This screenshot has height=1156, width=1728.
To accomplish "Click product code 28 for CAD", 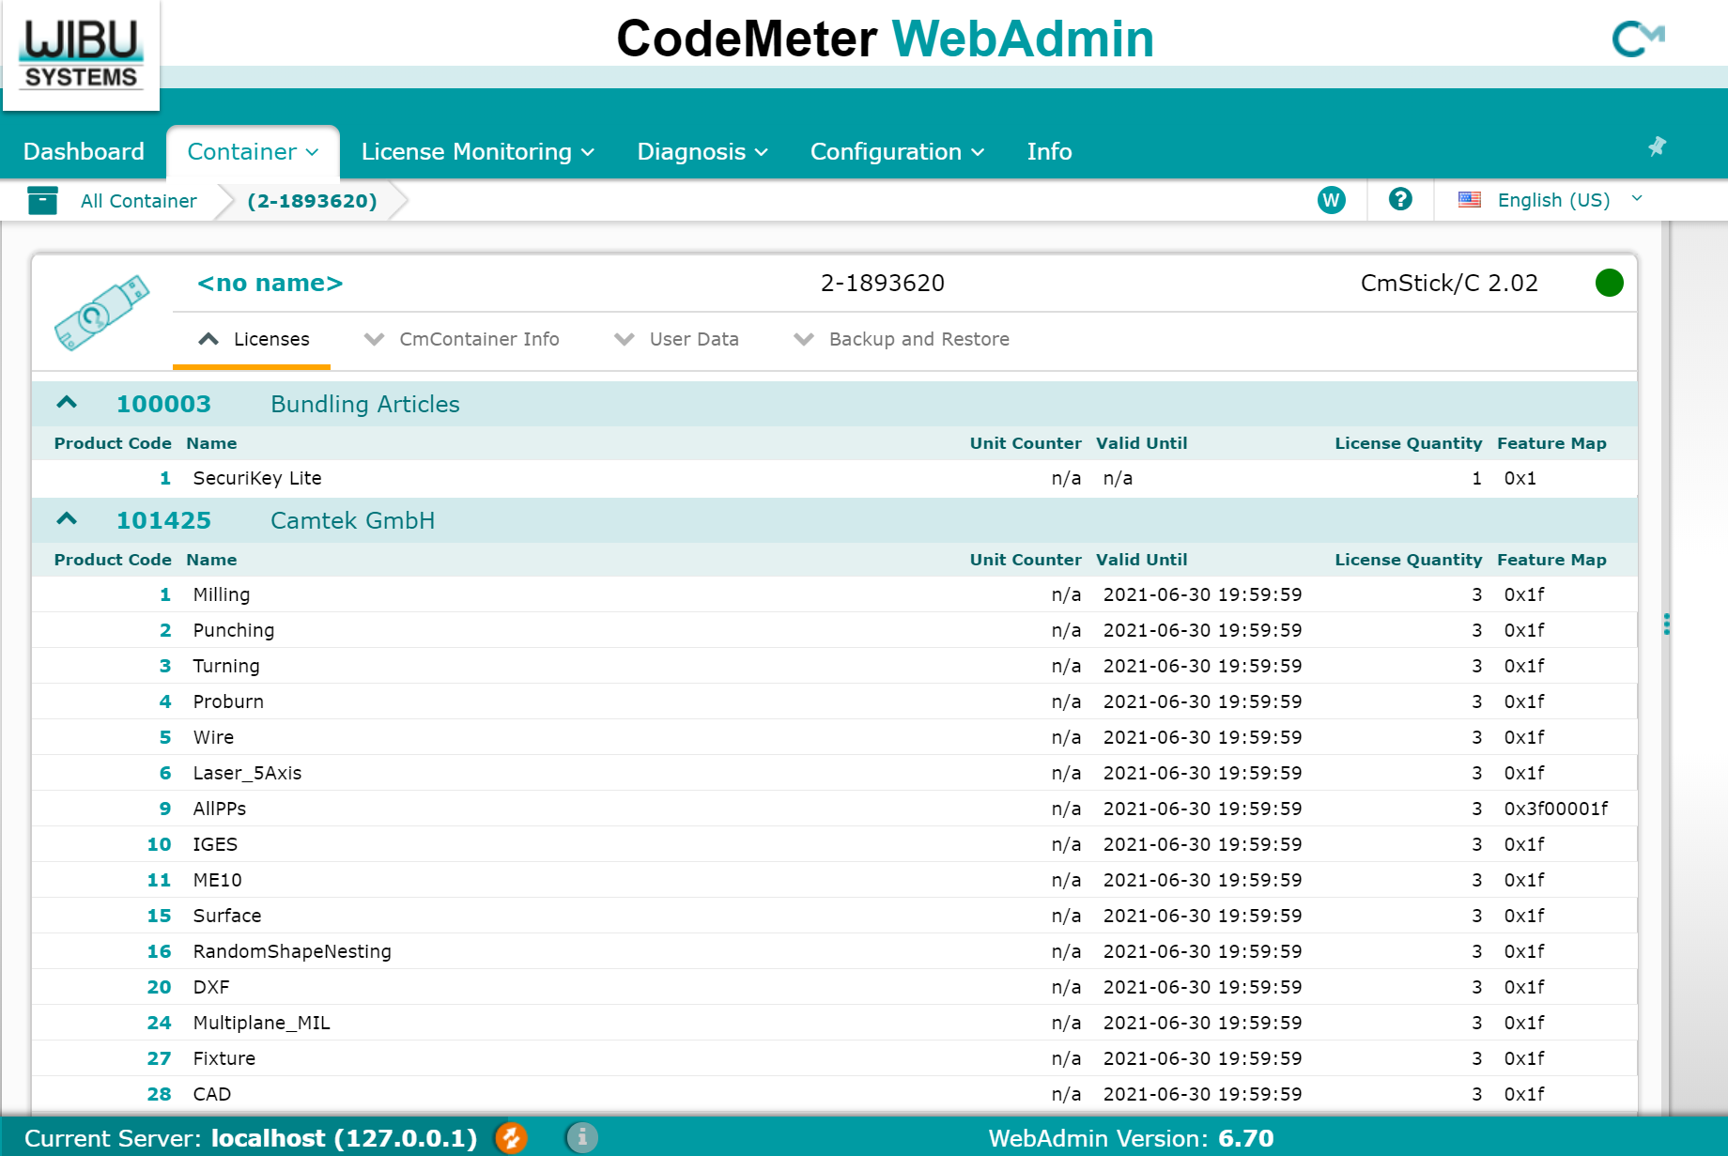I will click(159, 1094).
